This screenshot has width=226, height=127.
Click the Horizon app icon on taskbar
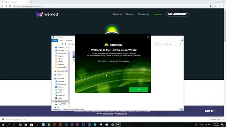(x=118, y=125)
